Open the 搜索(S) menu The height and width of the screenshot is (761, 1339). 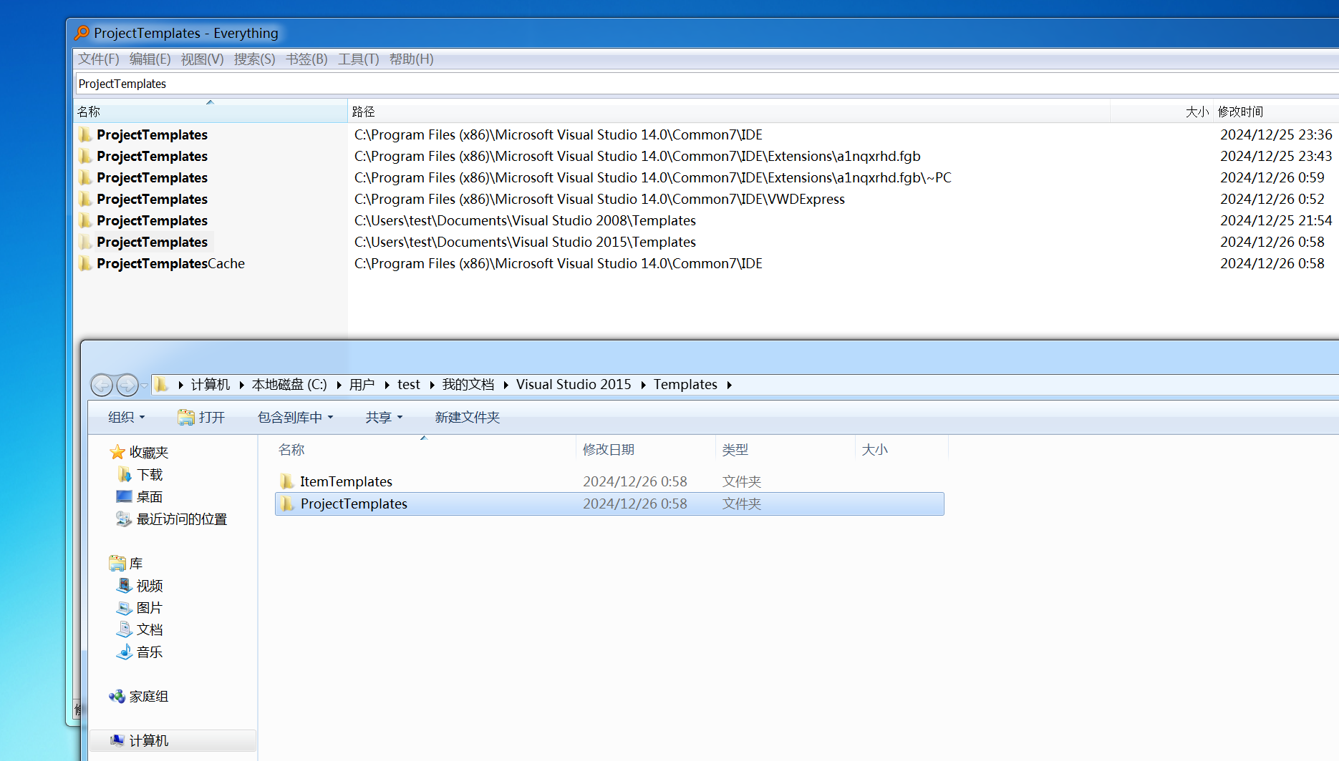tap(255, 59)
